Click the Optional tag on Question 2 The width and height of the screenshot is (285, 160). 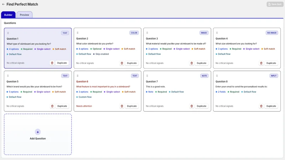pos(96,49)
